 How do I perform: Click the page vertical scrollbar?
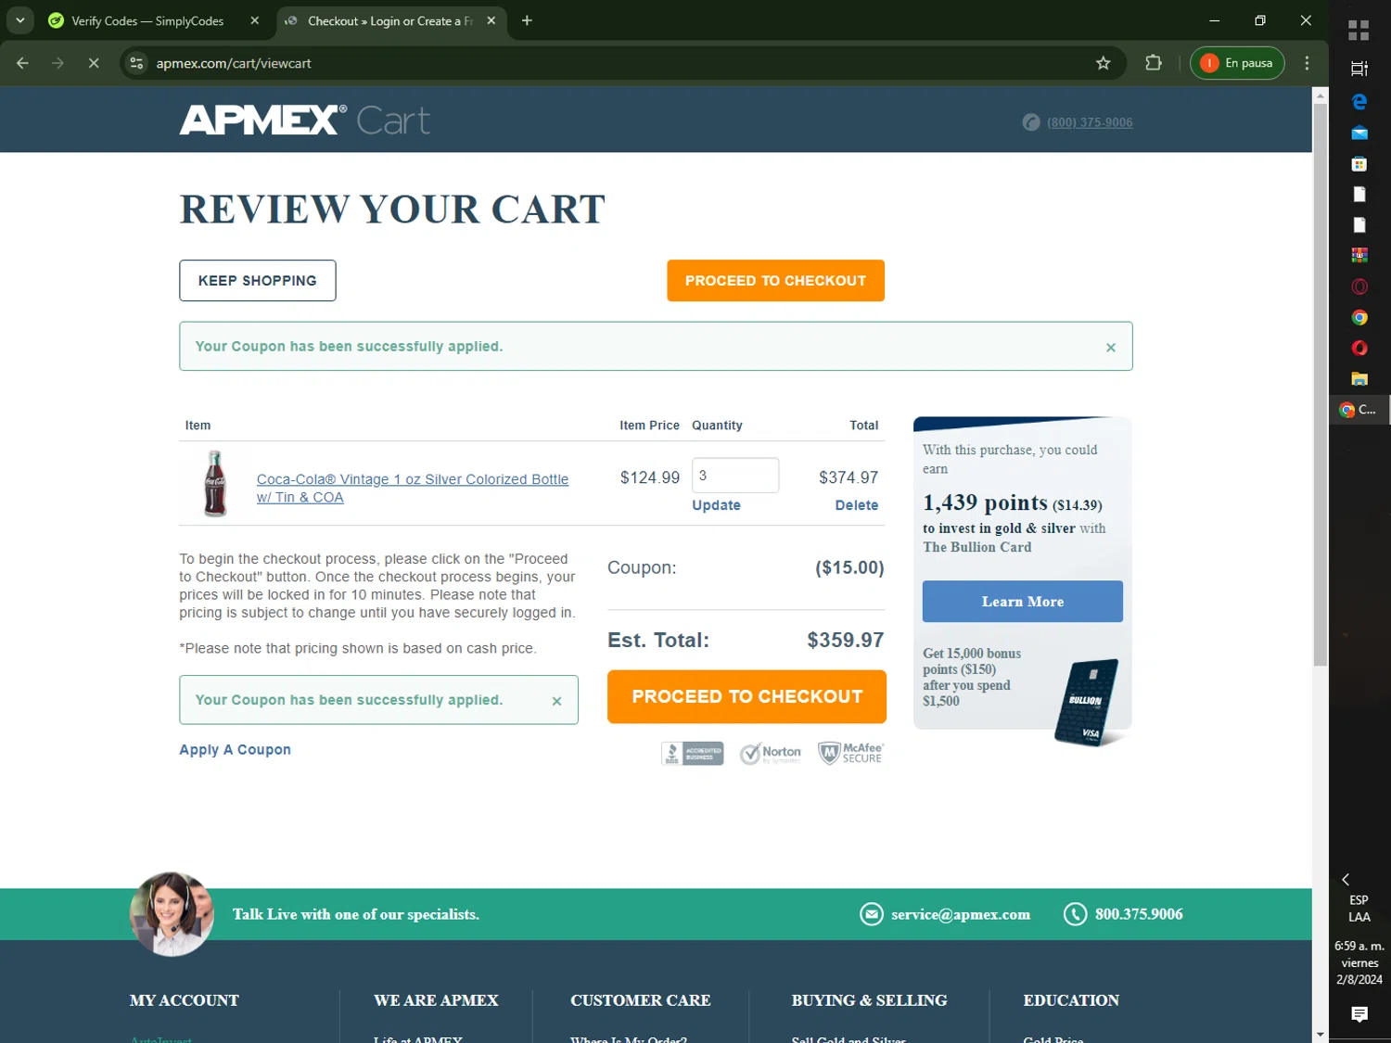pos(1320,385)
